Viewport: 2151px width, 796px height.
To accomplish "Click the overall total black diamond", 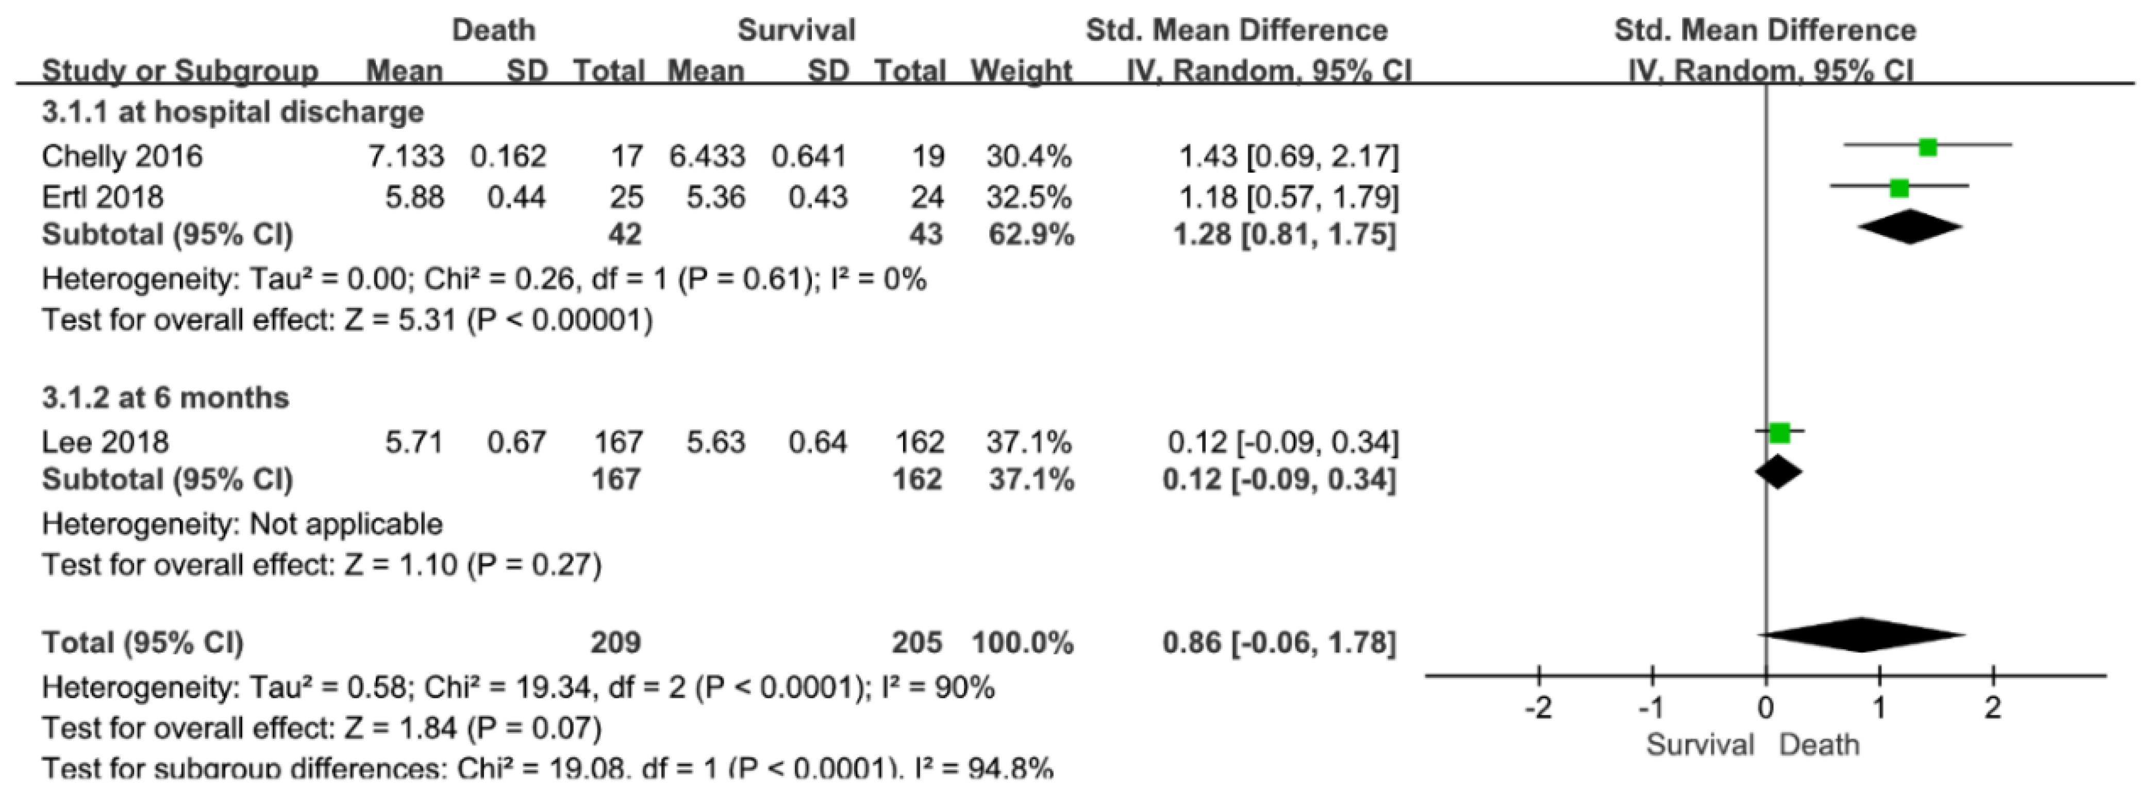I will click(x=1862, y=635).
